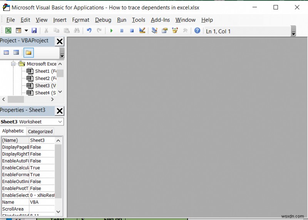Open Find with the binoculars icon
Viewport: 308px width, 220px height.
pos(77,30)
